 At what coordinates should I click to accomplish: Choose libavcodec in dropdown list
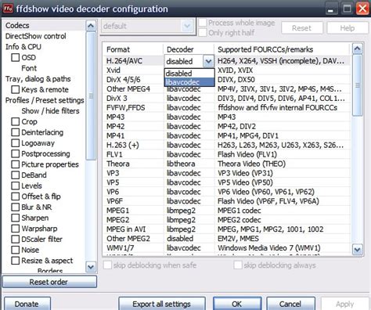pyautogui.click(x=189, y=82)
